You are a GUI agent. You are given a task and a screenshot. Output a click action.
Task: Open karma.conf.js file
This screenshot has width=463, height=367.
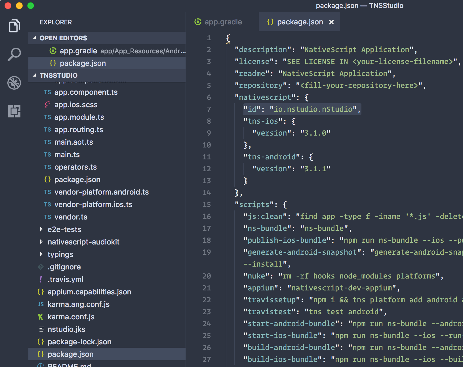click(107, 317)
